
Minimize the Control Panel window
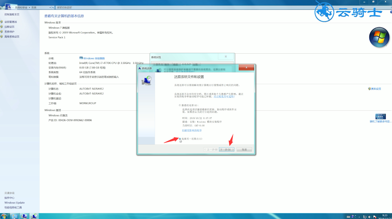(364, 2)
